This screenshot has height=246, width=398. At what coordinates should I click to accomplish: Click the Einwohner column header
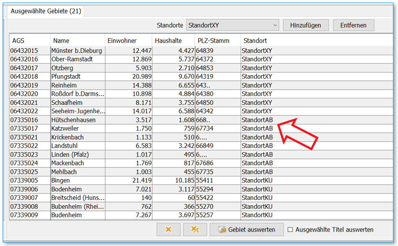pyautogui.click(x=128, y=41)
